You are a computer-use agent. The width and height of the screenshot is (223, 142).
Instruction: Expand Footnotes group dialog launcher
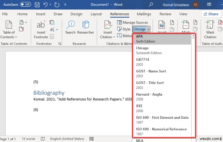(60, 44)
